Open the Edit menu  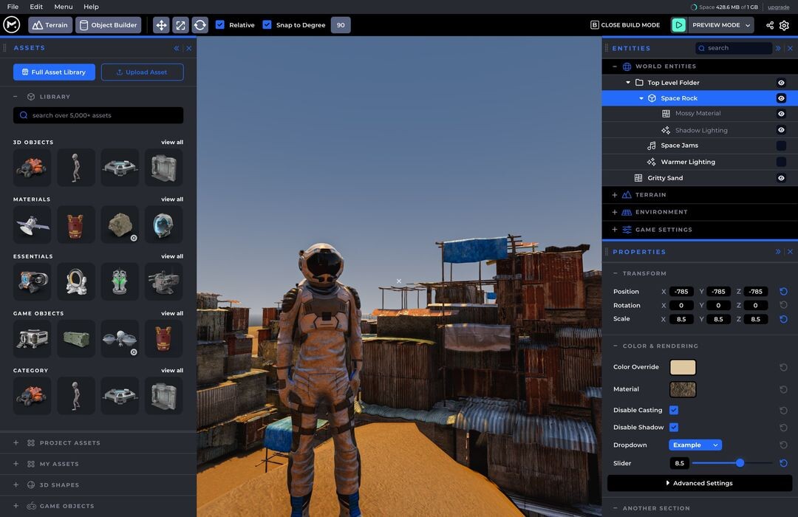point(36,7)
